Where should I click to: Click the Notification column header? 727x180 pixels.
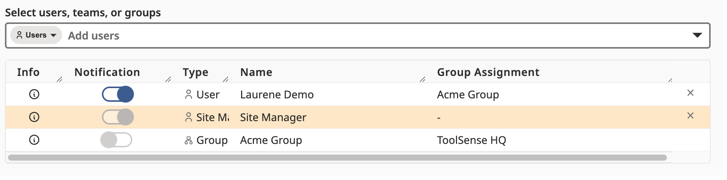pos(107,72)
